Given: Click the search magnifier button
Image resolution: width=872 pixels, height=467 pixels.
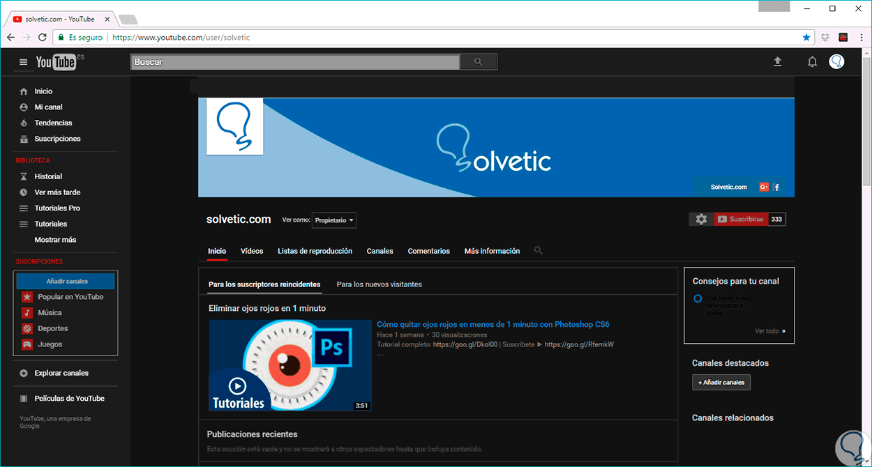Looking at the screenshot, I should pos(479,62).
